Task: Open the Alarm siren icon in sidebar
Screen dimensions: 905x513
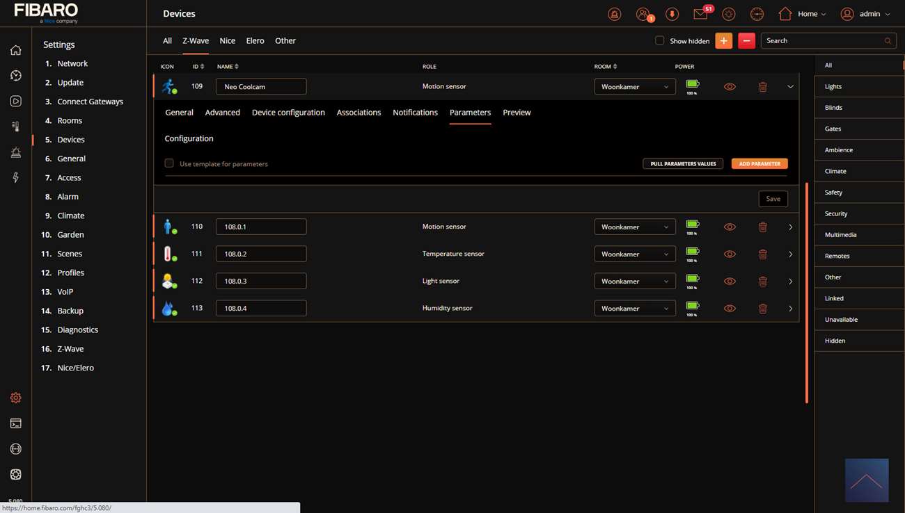Action: coord(15,153)
